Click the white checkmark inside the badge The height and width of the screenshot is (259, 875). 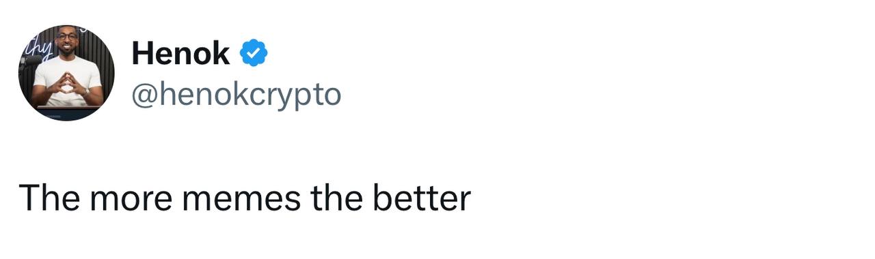(x=254, y=53)
